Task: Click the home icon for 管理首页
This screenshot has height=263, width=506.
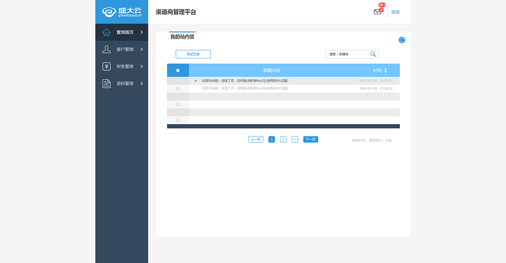Action: click(106, 32)
